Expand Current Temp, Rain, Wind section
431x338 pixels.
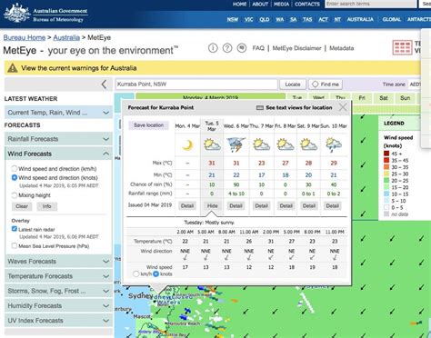coord(58,113)
